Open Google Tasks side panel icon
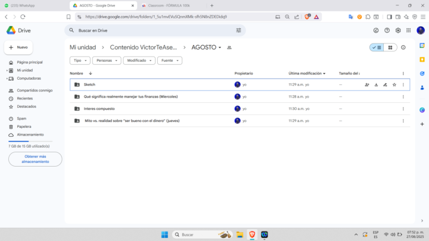429x241 pixels. click(x=422, y=74)
